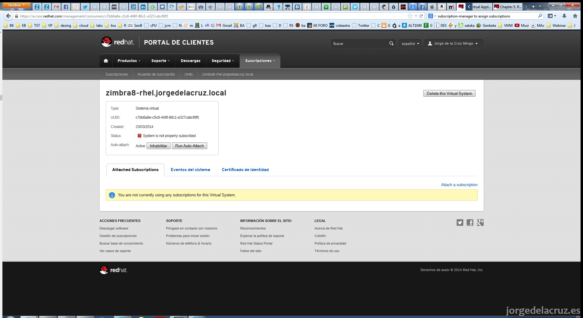583x318 pixels.
Task: Open the Jorge de la Cruz Mingo user menu
Action: [454, 43]
